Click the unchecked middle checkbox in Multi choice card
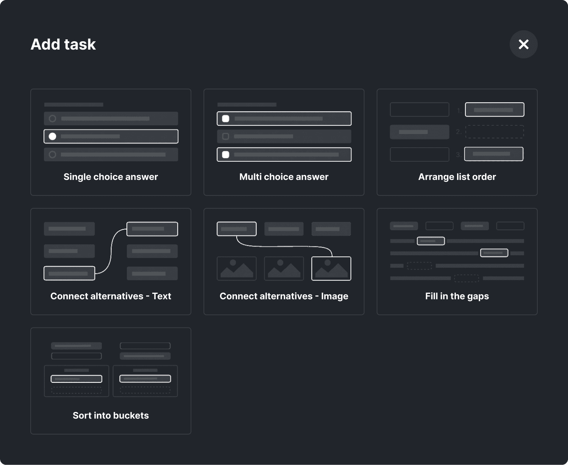 226,136
